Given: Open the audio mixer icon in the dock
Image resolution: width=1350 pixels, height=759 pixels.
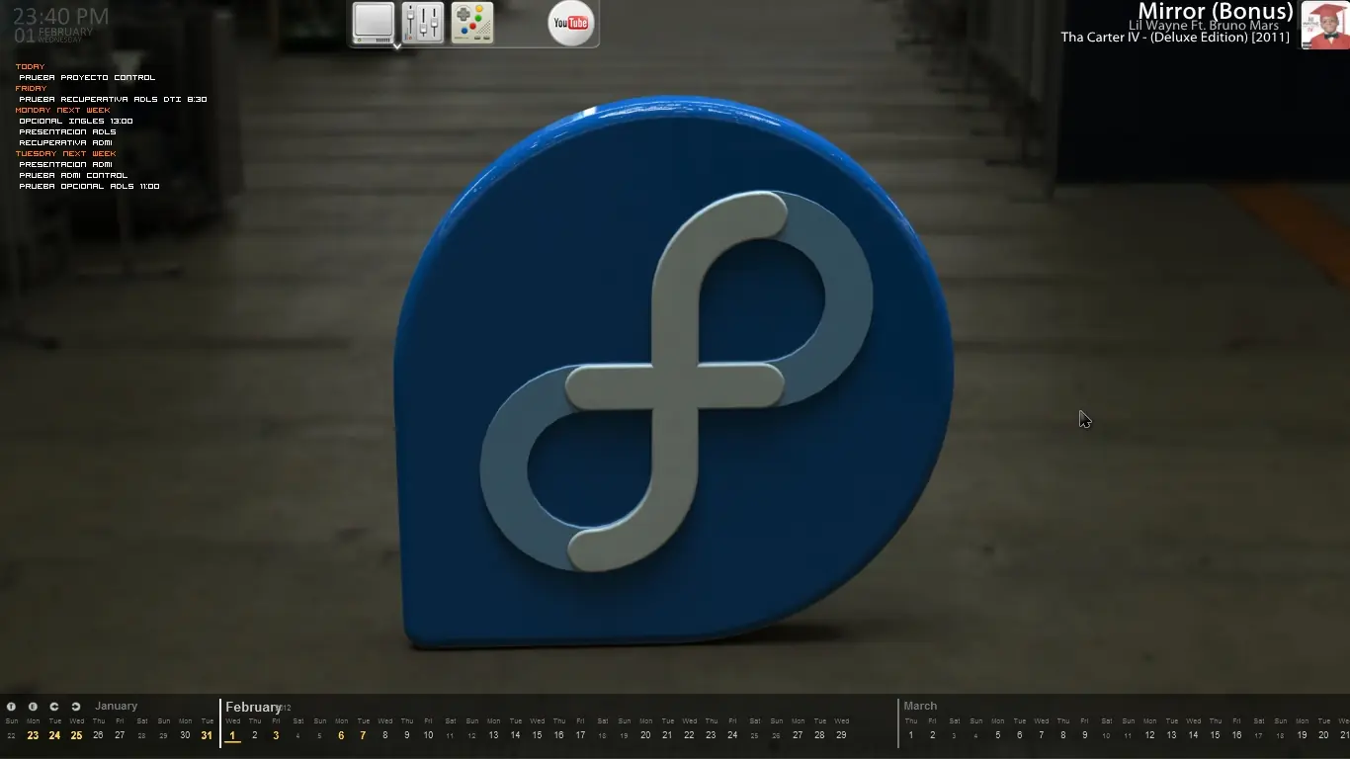Looking at the screenshot, I should [423, 23].
